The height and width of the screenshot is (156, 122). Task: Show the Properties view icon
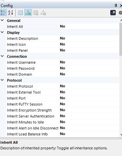coord(20,13)
